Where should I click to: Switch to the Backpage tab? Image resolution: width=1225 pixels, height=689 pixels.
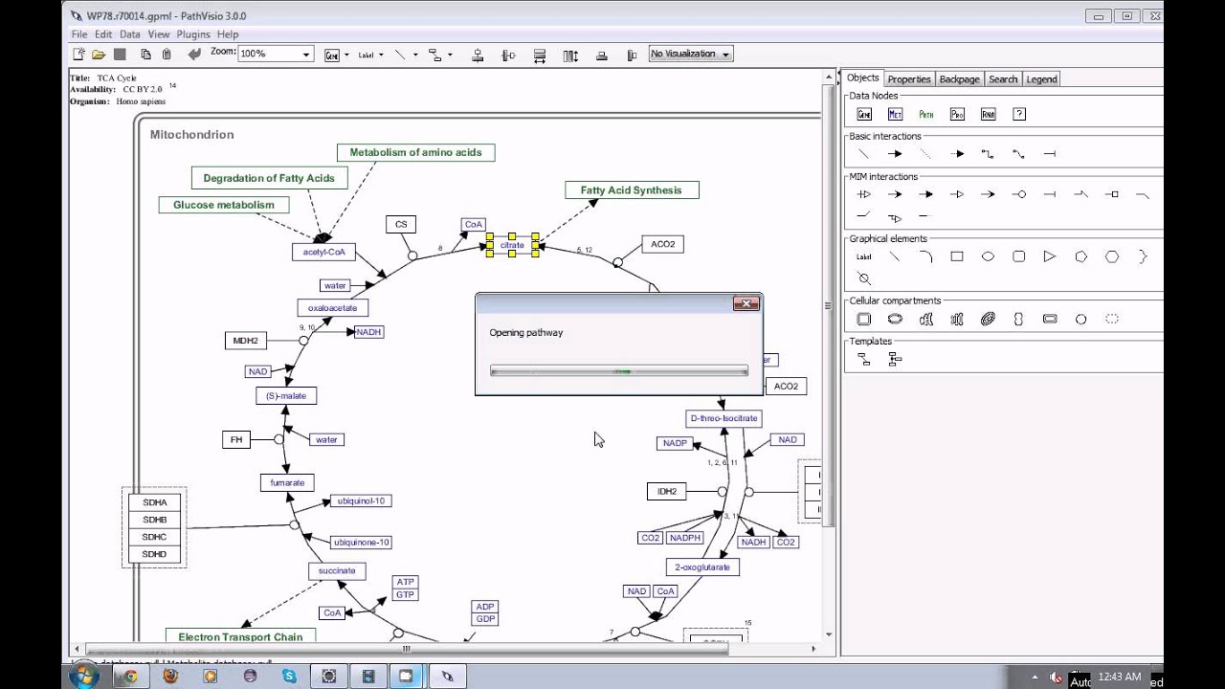[x=959, y=79]
